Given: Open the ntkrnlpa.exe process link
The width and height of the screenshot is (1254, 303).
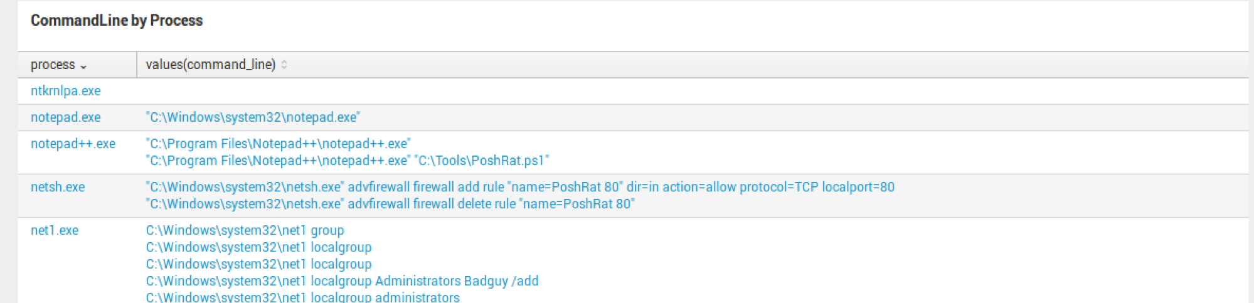Looking at the screenshot, I should (66, 91).
